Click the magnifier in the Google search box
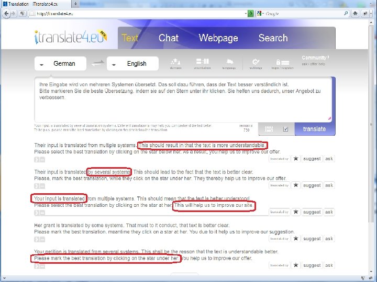The height and width of the screenshot is (282, 377). pyautogui.click(x=346, y=14)
